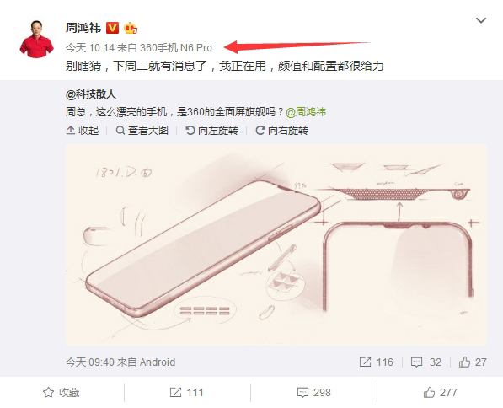
Task: Like the post with 277 thumbs up
Action: click(440, 392)
